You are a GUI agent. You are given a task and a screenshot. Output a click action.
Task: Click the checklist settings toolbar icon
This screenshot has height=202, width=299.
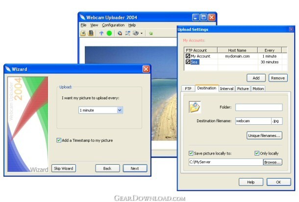(x=128, y=33)
